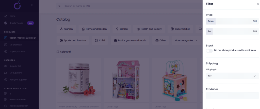Expand More categories dropdown
260x109 pixels.
click(186, 40)
